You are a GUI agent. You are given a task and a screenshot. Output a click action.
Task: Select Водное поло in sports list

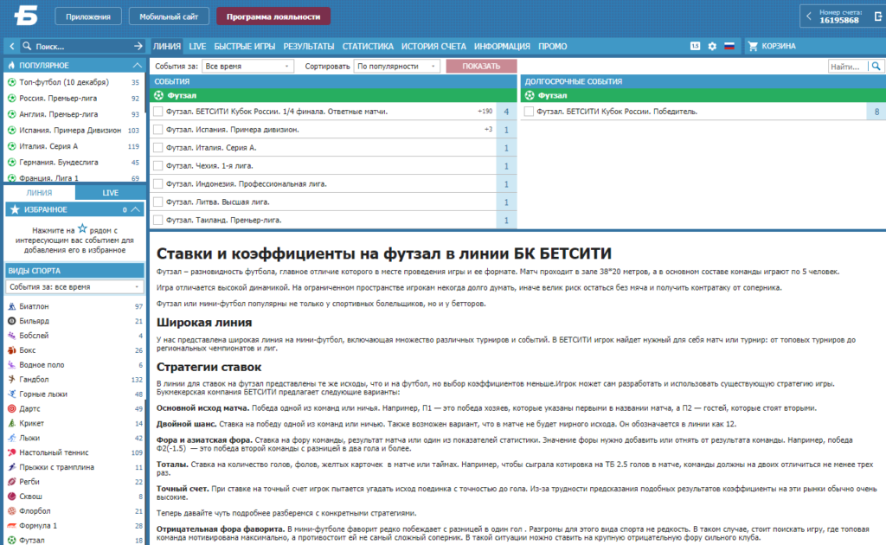point(42,365)
